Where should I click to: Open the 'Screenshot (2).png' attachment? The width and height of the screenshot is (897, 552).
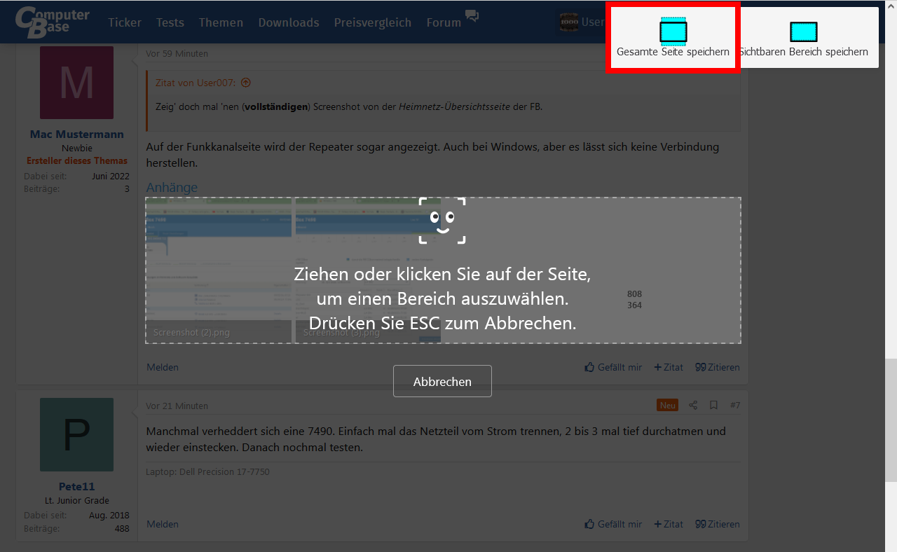[218, 270]
